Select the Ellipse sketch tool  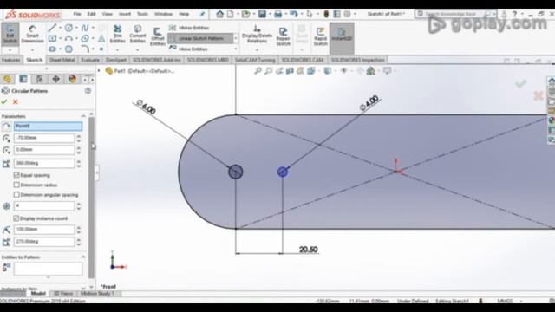click(x=85, y=38)
